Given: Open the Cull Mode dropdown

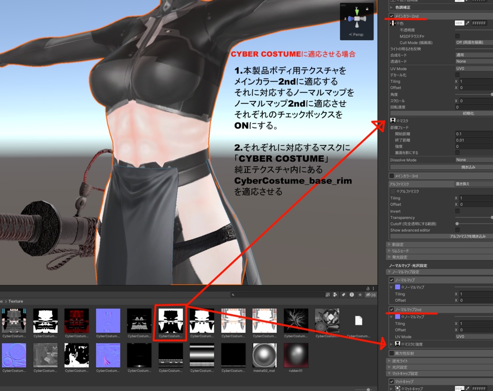Looking at the screenshot, I should [474, 42].
